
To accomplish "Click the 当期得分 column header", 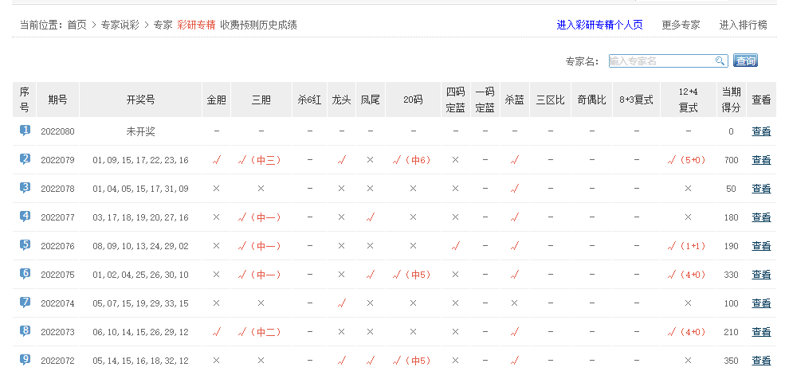I will [x=731, y=100].
